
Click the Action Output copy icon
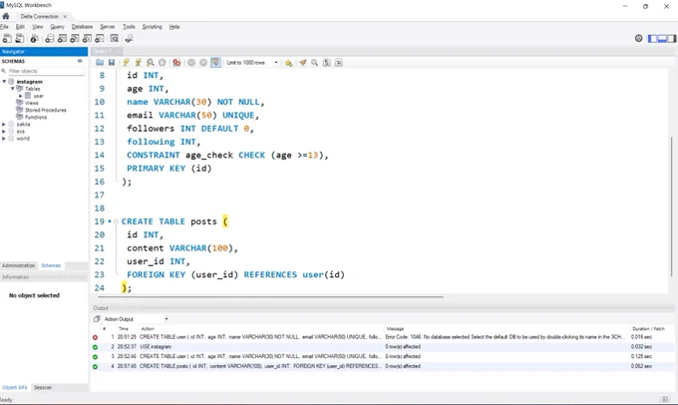[97, 319]
